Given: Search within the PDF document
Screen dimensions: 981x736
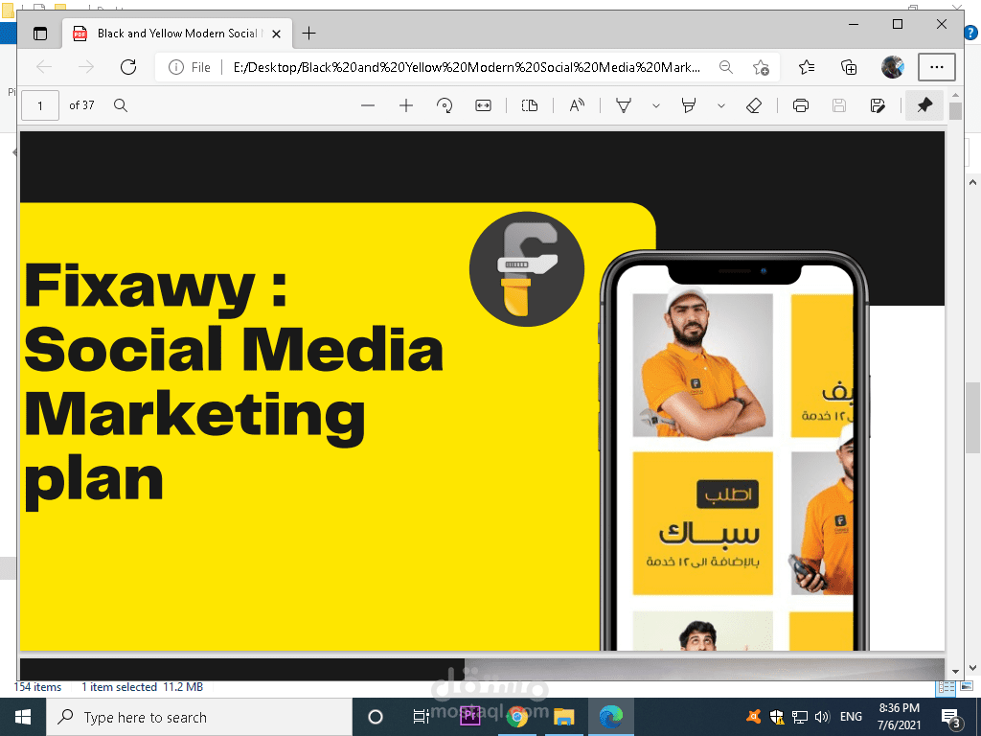Looking at the screenshot, I should pyautogui.click(x=121, y=105).
